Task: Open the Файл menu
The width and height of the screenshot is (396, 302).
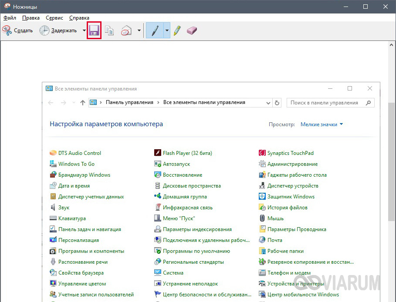Action: click(x=10, y=18)
